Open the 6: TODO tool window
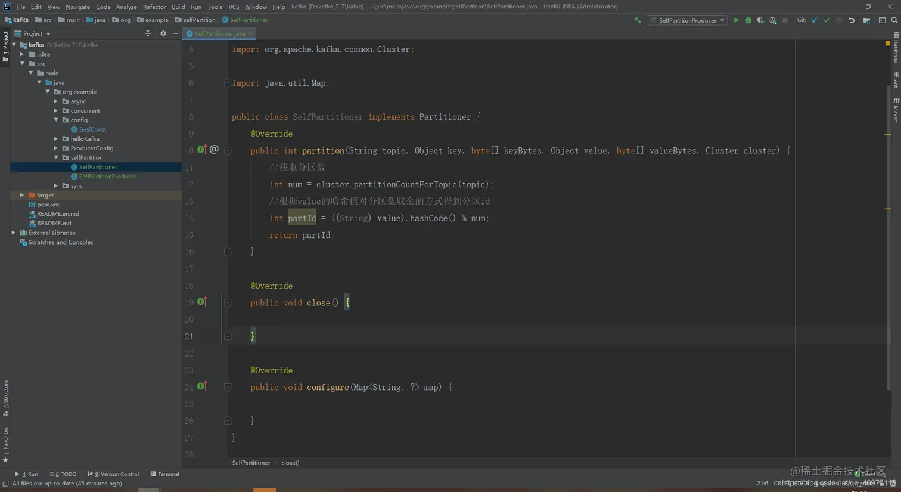Viewport: 901px width, 492px height. tap(63, 474)
